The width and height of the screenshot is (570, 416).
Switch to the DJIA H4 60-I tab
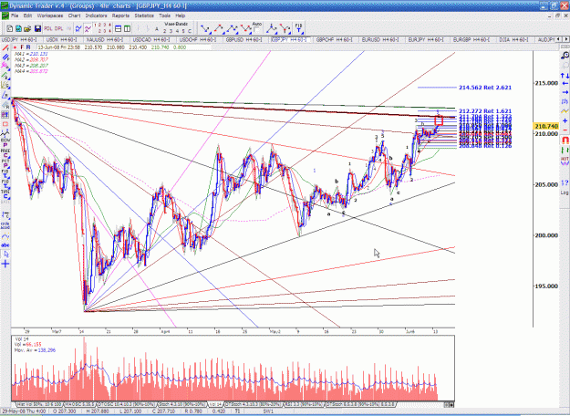pos(513,39)
